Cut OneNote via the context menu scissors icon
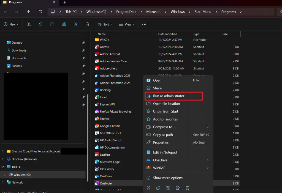Screen dimensions: 282x193 point(148,188)
